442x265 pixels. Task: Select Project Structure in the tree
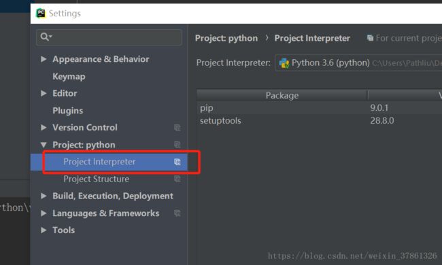(x=96, y=179)
